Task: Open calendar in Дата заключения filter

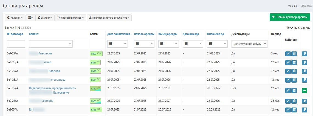Action: pos(117,44)
